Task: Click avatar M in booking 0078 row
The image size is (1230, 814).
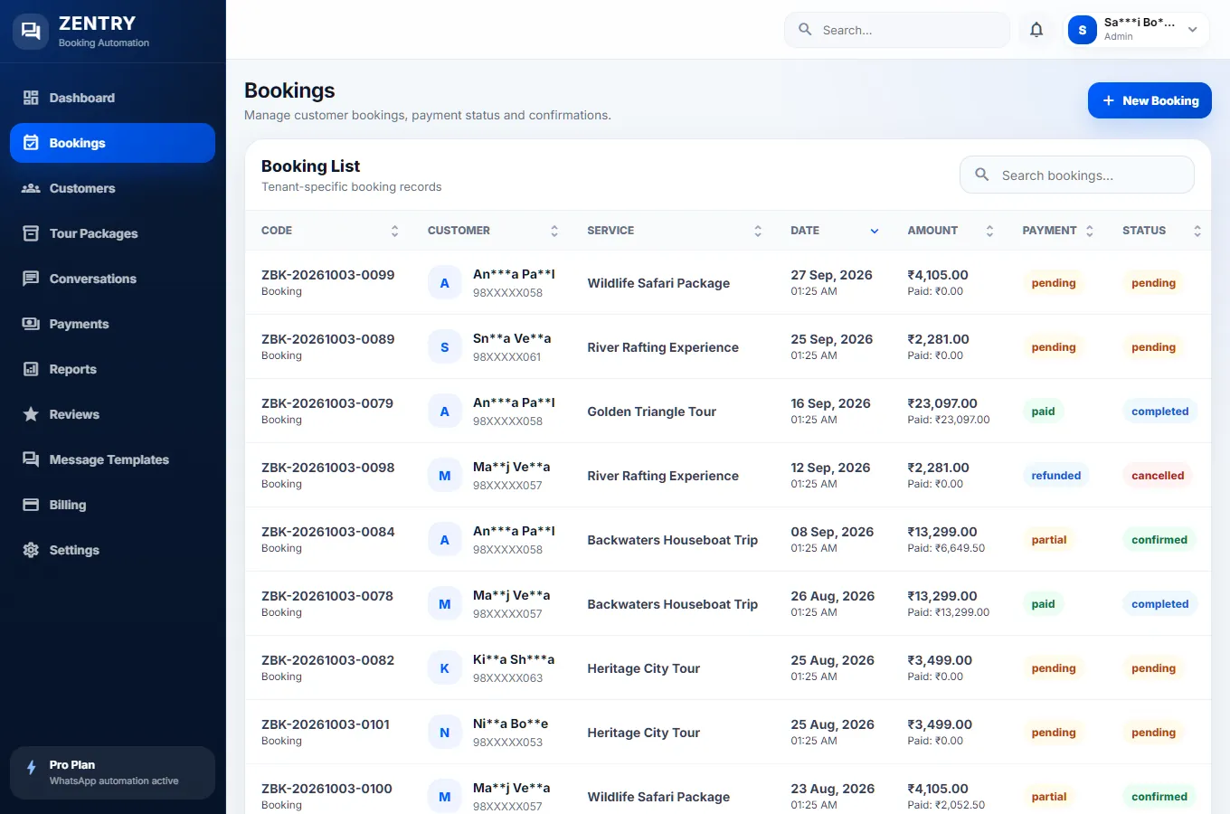Action: (444, 604)
